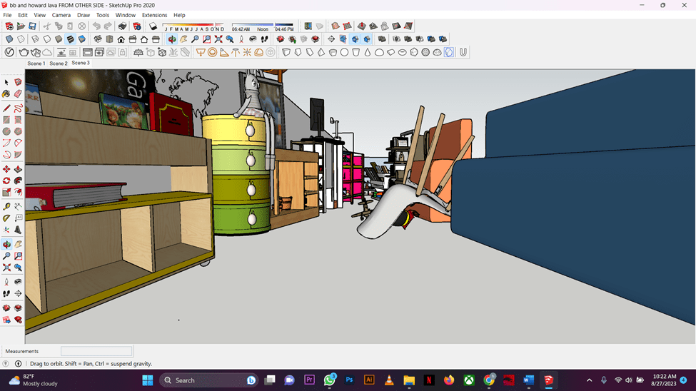
Task: Switch to Scene 3 tab
Action: coord(81,63)
